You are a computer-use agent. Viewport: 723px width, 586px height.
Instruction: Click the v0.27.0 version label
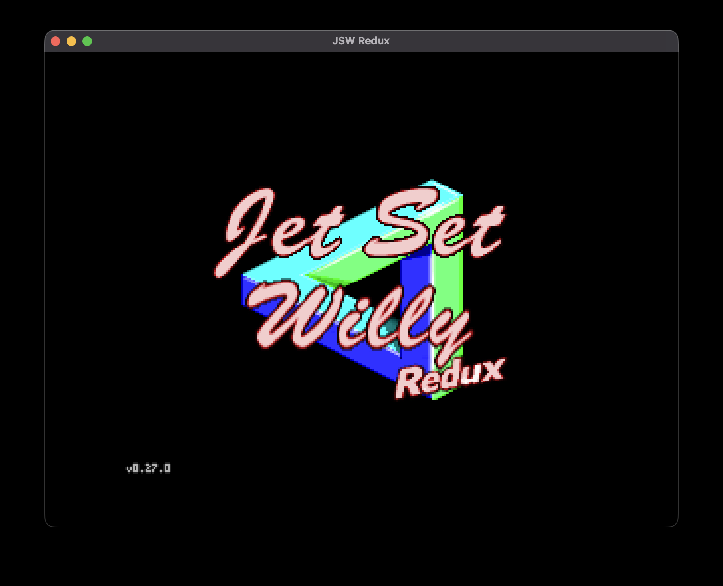[148, 468]
